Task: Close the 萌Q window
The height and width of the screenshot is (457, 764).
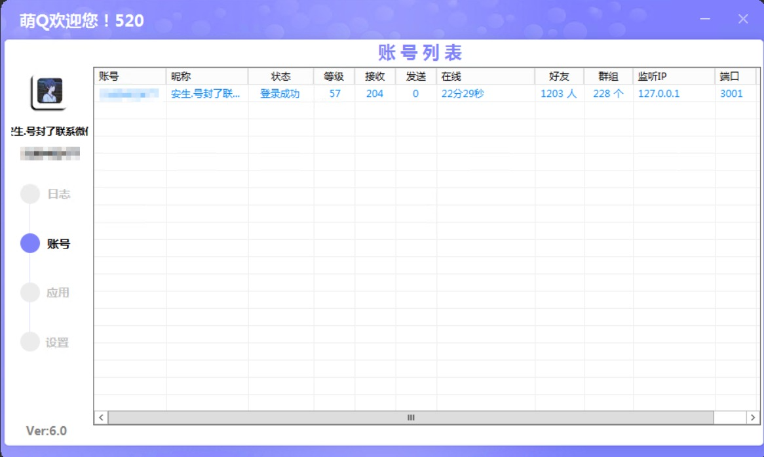Action: tap(743, 20)
